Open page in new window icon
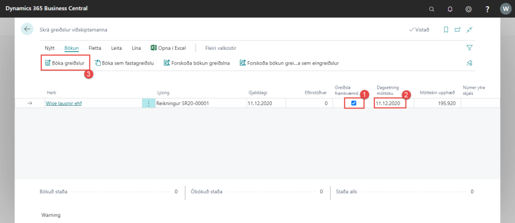This screenshot has height=223, width=515. coord(458,30)
